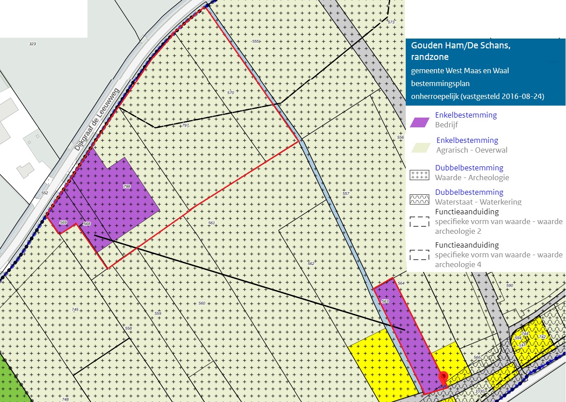The image size is (566, 402).
Task: Click parcel number 798 in purple area
Action: (127, 187)
